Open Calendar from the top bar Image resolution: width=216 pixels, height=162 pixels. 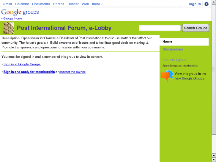point(22,4)
